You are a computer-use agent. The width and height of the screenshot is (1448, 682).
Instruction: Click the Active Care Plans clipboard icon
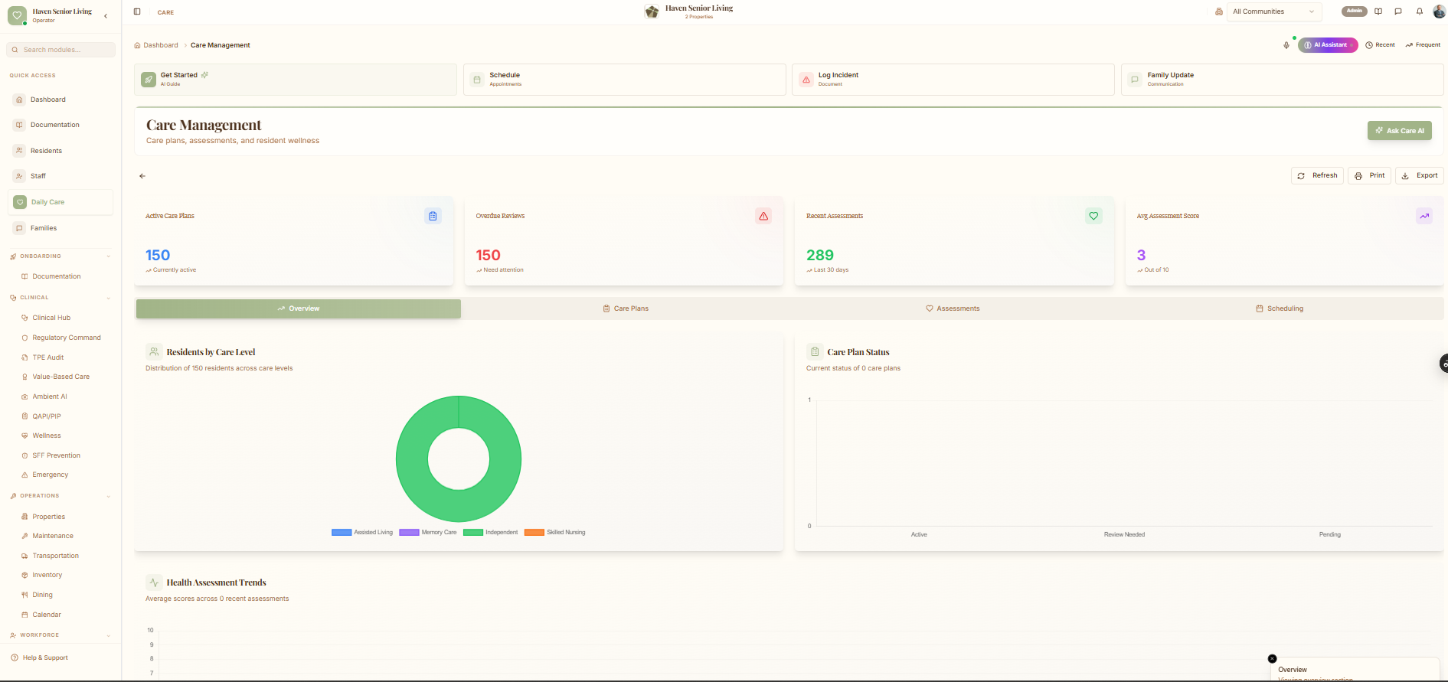(x=433, y=216)
